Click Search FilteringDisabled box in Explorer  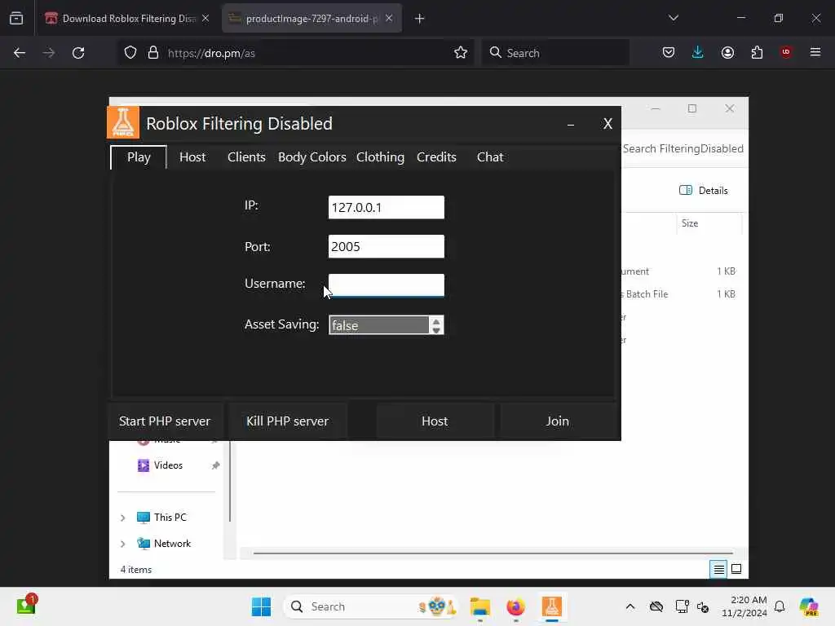(x=683, y=149)
